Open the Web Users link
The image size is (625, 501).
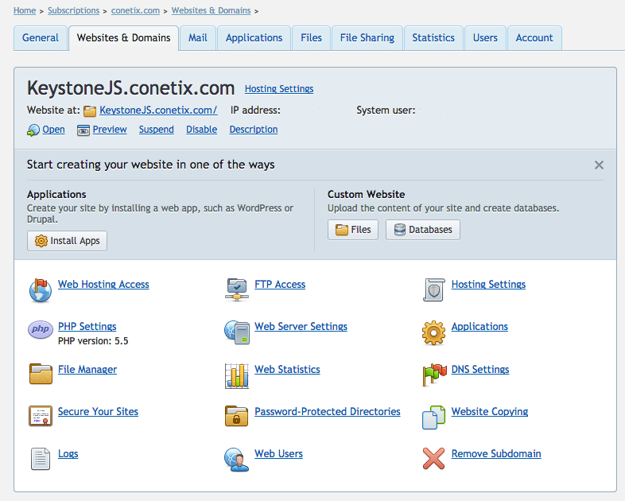[x=278, y=454]
